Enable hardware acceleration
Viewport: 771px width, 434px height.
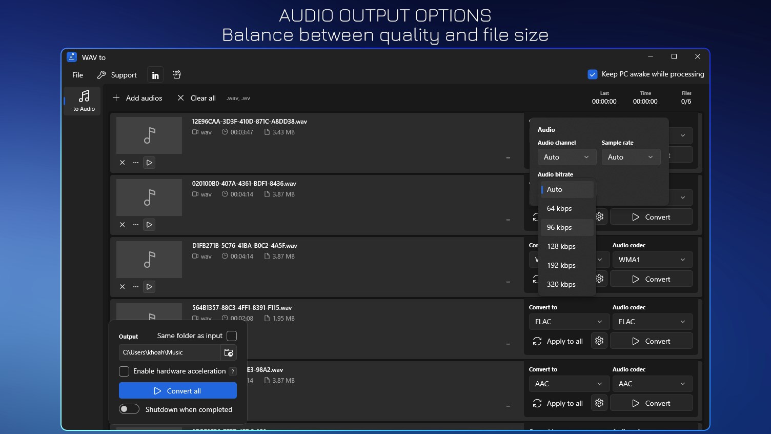(124, 371)
